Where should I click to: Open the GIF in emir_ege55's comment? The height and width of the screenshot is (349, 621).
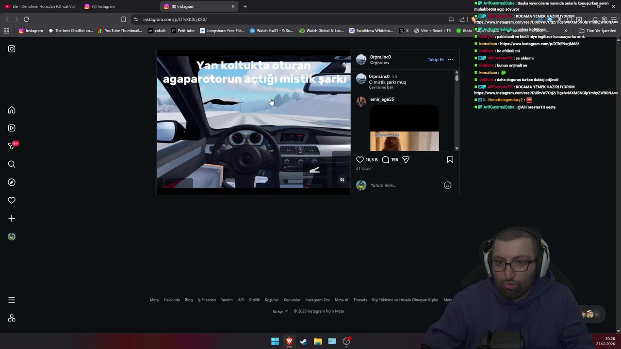click(405, 128)
